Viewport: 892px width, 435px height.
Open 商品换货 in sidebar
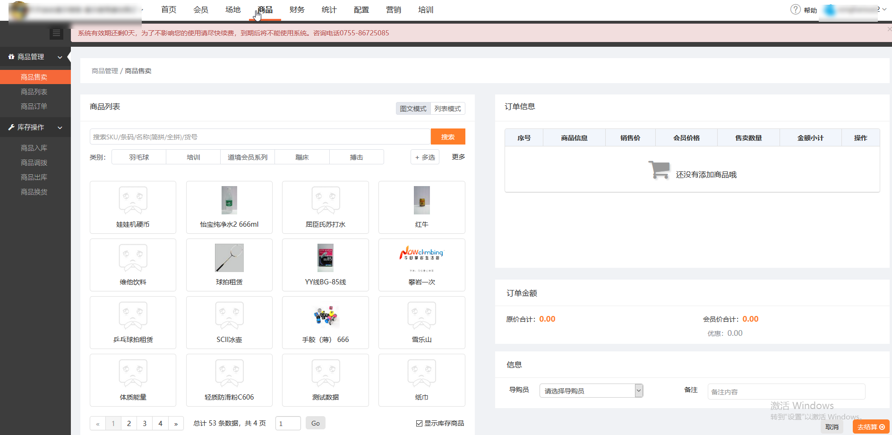pyautogui.click(x=34, y=192)
